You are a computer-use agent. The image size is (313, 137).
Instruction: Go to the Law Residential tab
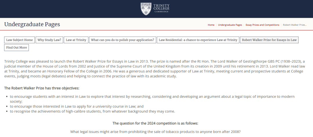pos(198,40)
